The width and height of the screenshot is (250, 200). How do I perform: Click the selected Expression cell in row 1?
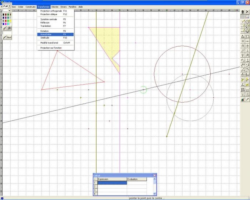tap(112, 183)
